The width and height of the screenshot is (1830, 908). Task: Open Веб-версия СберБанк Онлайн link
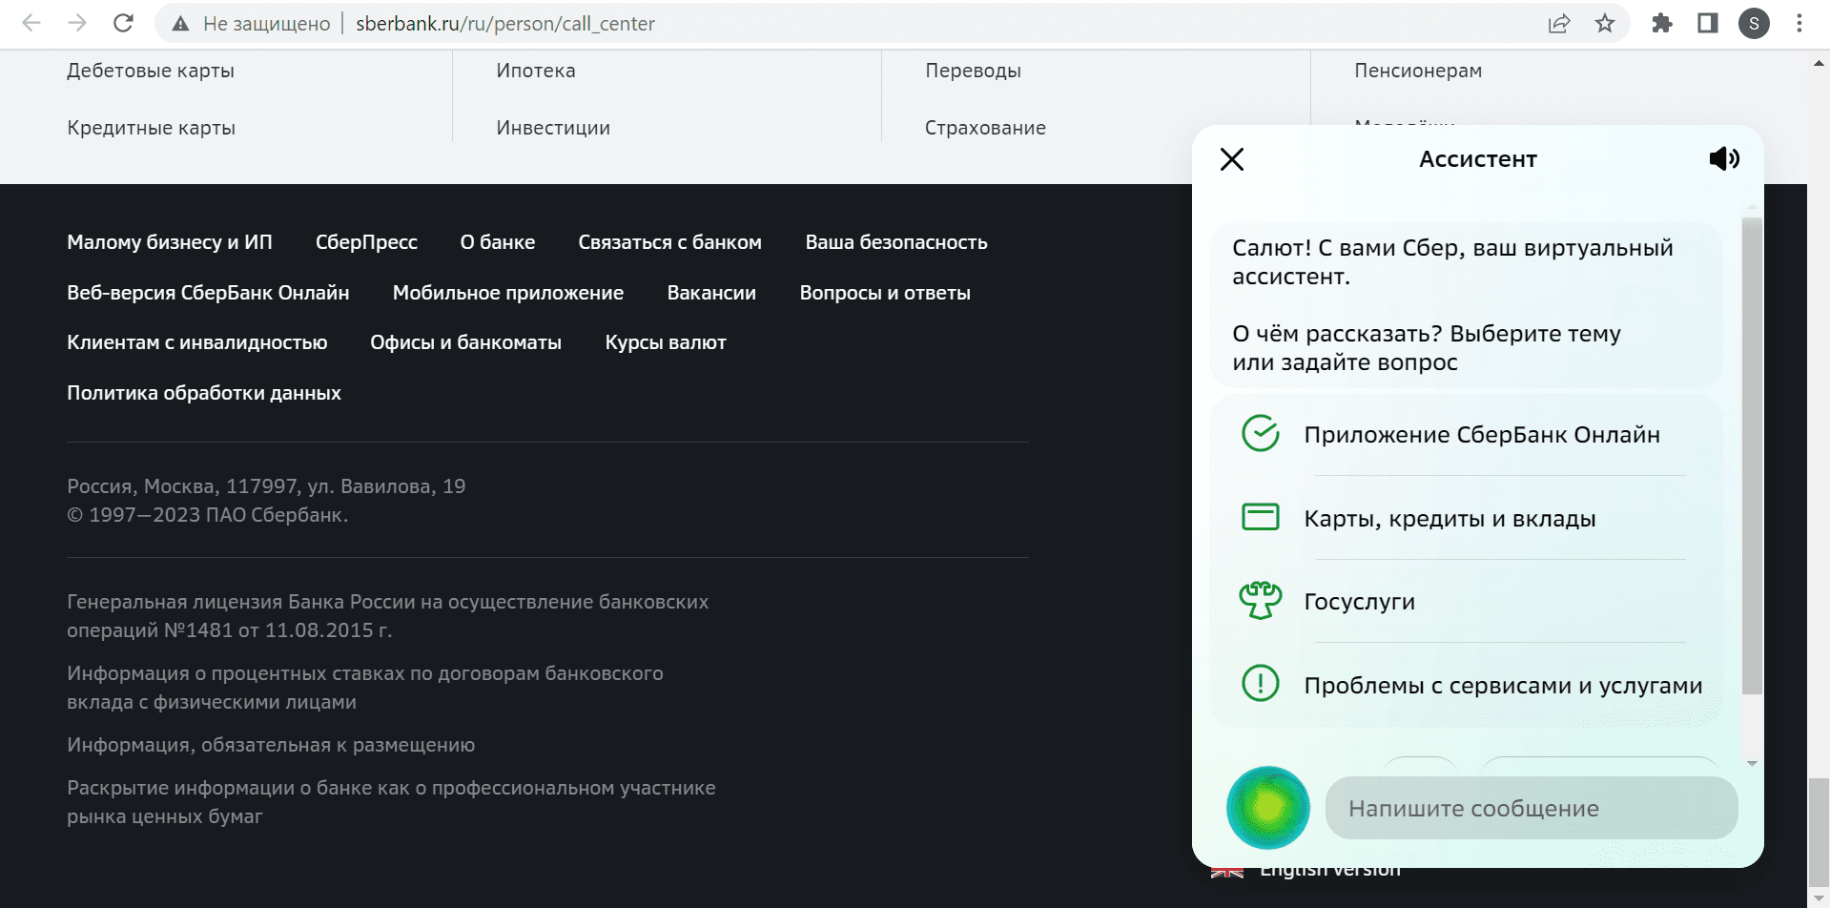point(208,293)
